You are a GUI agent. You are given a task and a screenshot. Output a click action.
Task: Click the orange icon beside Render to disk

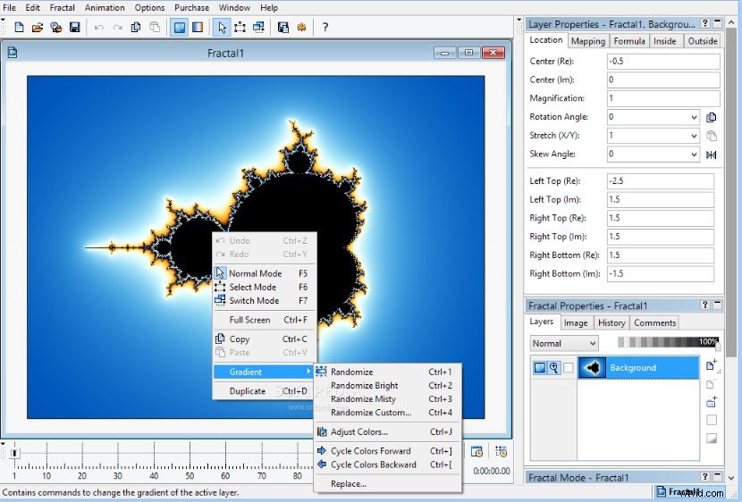pos(301,28)
